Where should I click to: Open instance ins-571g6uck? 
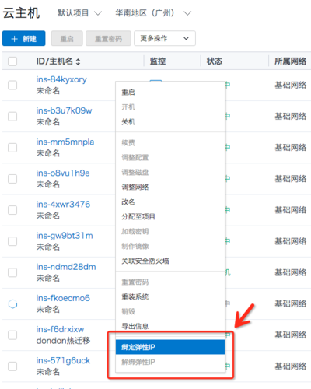(x=63, y=360)
